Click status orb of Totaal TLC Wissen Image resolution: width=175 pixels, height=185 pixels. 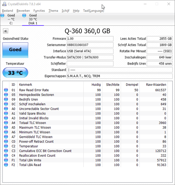click(6, 123)
